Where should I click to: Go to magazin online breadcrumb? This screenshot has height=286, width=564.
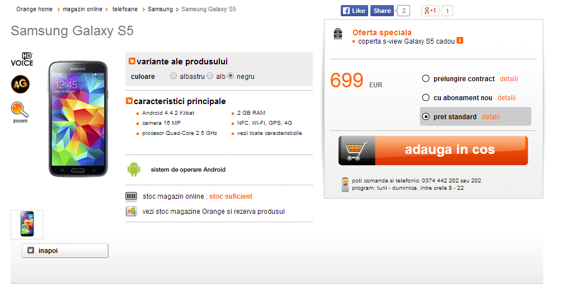pos(82,9)
